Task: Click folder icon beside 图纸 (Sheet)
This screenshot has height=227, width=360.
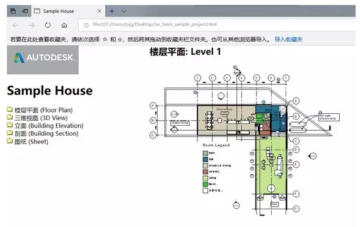Action: (9, 141)
